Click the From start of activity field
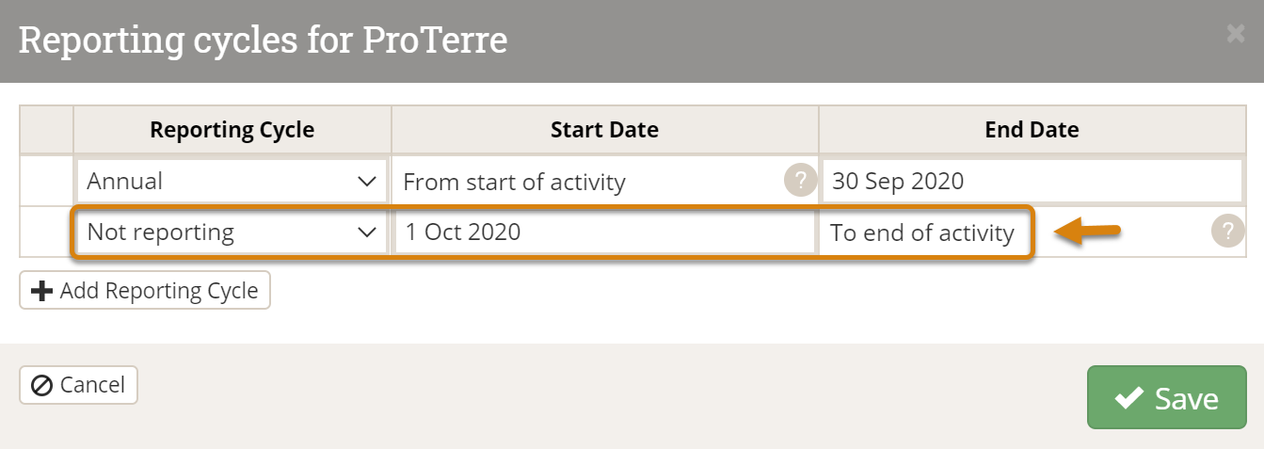The image size is (1264, 449). coord(588,182)
